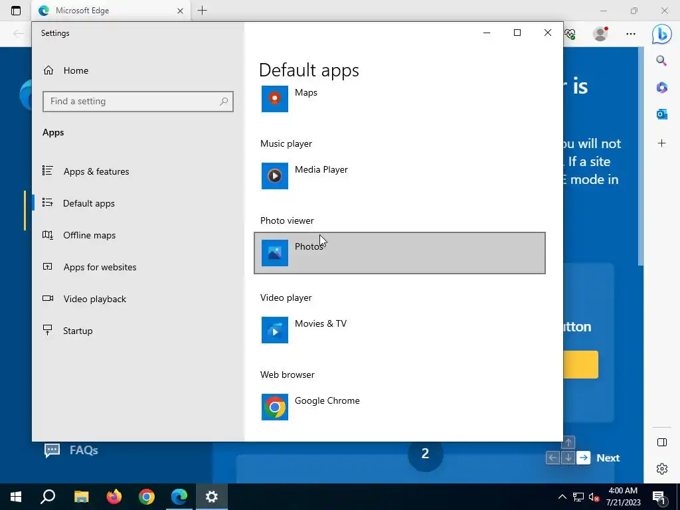Open Microsoft 365 in Edge sidebar
This screenshot has width=680, height=510.
click(x=661, y=87)
